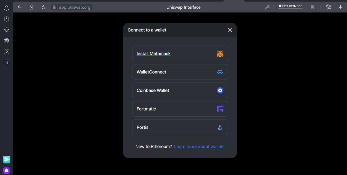This screenshot has width=347, height=175.
Task: Click the Coinbase Wallet logo icon
Action: point(220,90)
